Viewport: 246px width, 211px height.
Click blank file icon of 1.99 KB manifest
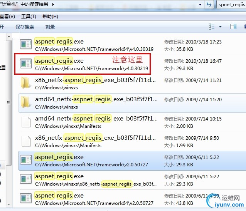click(26, 141)
